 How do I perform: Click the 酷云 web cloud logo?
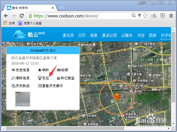point(29,34)
